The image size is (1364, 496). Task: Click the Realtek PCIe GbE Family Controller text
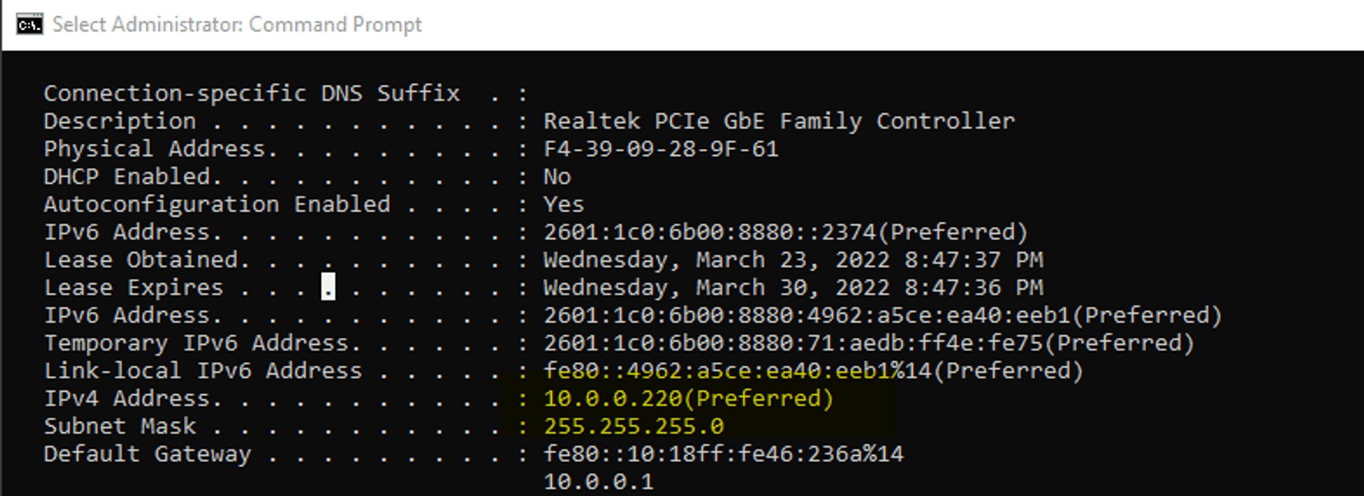tap(779, 121)
